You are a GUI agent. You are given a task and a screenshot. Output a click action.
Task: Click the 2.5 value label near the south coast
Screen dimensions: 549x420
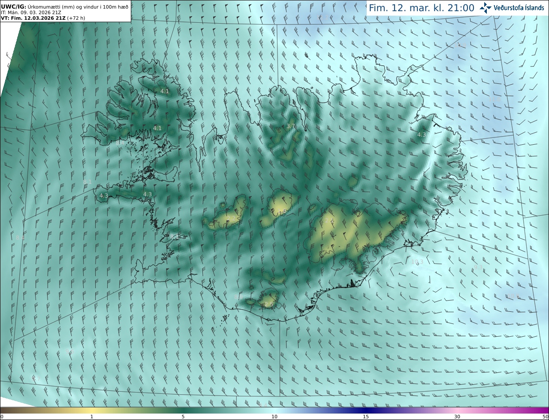click(x=268, y=304)
